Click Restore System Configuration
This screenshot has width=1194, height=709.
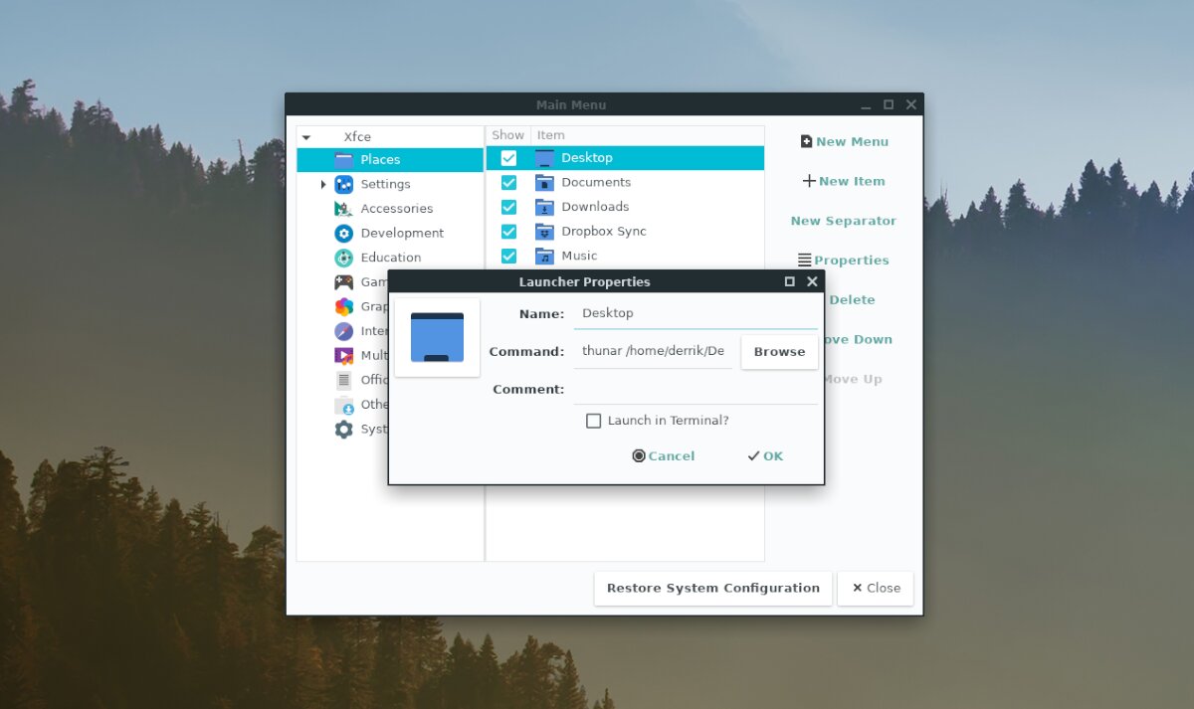point(712,588)
